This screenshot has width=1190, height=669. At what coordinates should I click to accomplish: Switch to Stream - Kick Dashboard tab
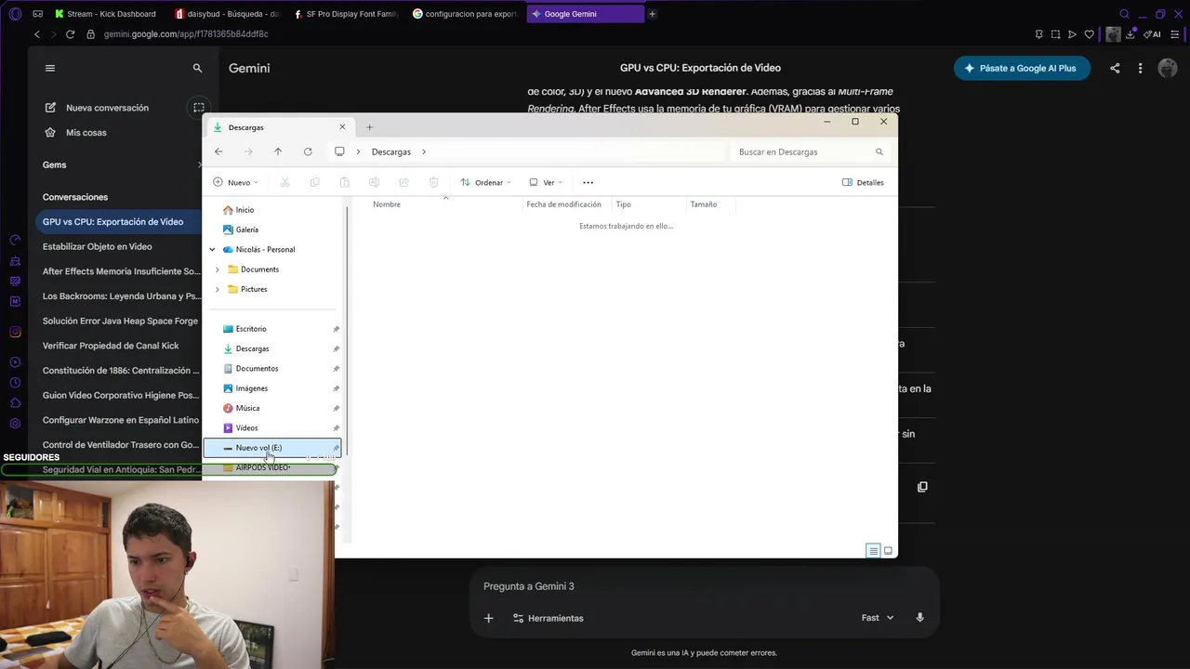107,14
